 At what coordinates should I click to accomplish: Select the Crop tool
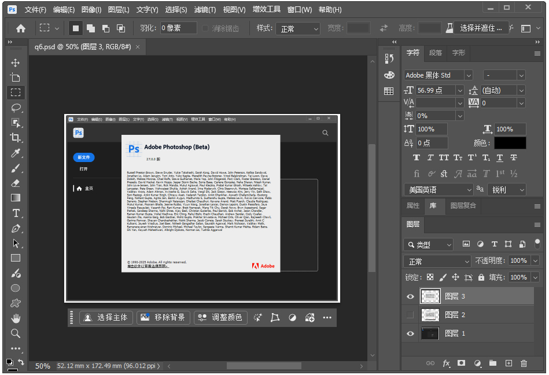(16, 137)
